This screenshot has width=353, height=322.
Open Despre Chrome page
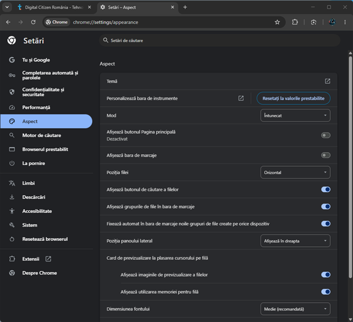[x=46, y=273]
